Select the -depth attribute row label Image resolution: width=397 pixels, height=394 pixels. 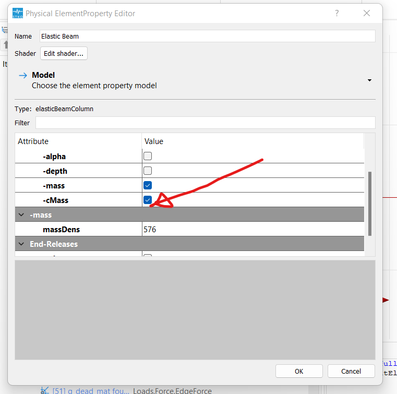click(x=55, y=171)
